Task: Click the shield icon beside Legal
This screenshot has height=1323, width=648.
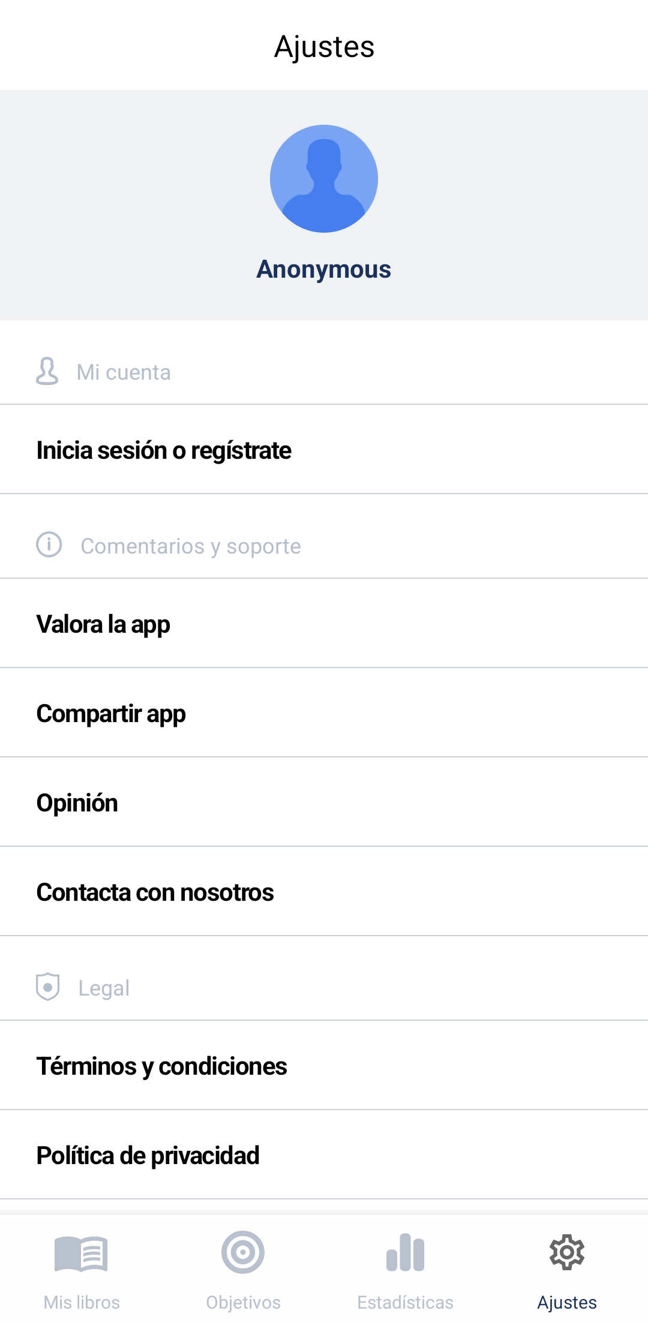Action: [47, 987]
